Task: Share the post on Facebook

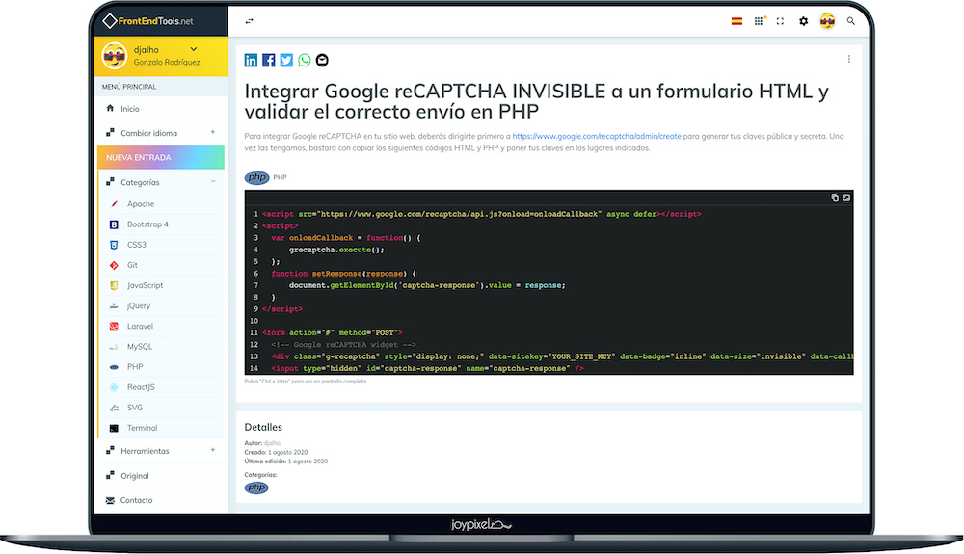Action: [x=269, y=60]
